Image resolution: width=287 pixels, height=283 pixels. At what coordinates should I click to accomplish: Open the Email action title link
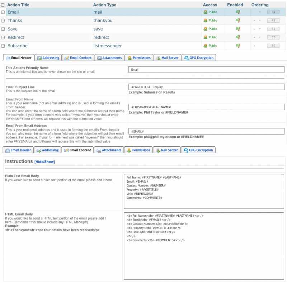(13, 12)
